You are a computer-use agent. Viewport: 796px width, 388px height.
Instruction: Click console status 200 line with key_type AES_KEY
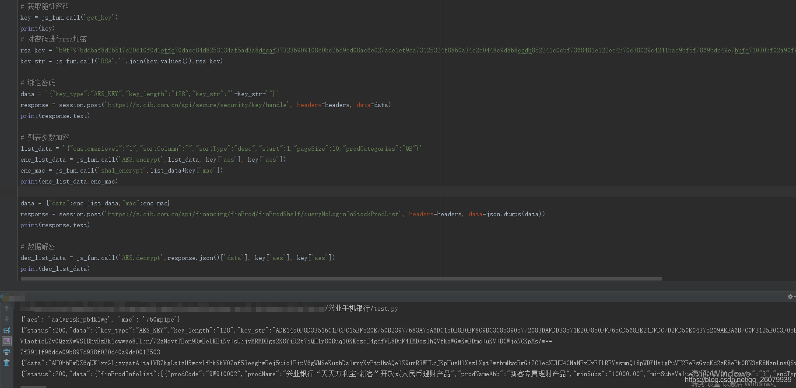[408, 330]
